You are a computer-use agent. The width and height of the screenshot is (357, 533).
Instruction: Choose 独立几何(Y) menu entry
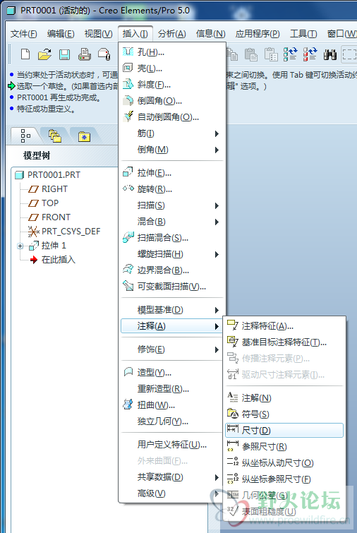pos(172,421)
